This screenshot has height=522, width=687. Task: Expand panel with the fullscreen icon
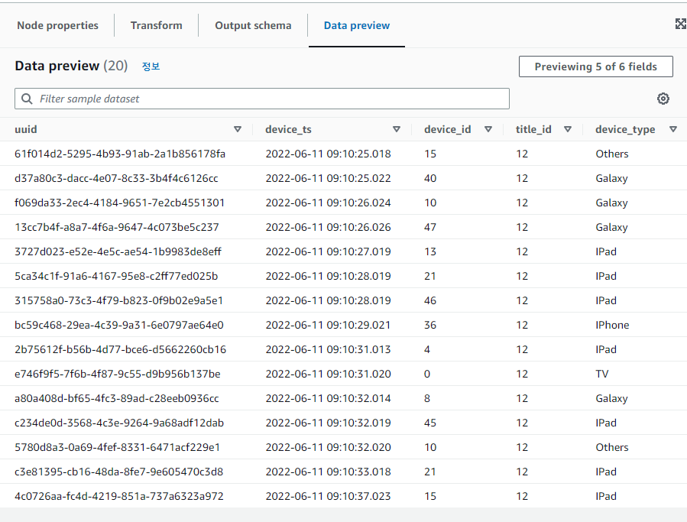click(x=680, y=24)
